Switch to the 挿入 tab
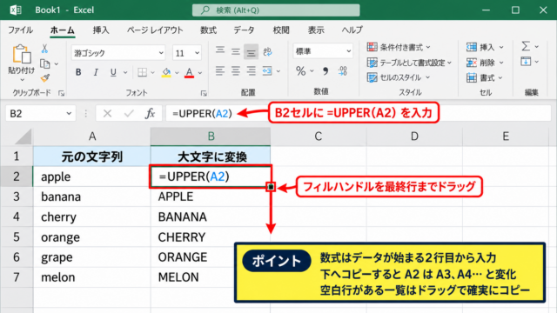Image resolution: width=557 pixels, height=313 pixels. click(101, 30)
